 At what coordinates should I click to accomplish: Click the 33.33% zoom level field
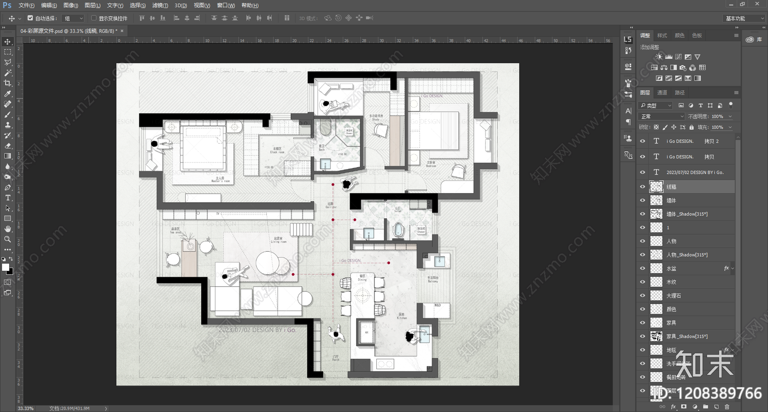pos(26,409)
